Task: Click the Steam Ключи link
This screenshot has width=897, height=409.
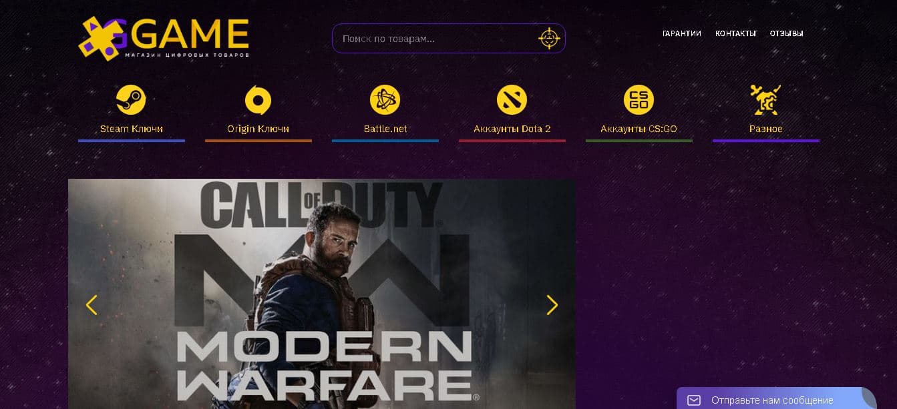Action: tap(132, 129)
